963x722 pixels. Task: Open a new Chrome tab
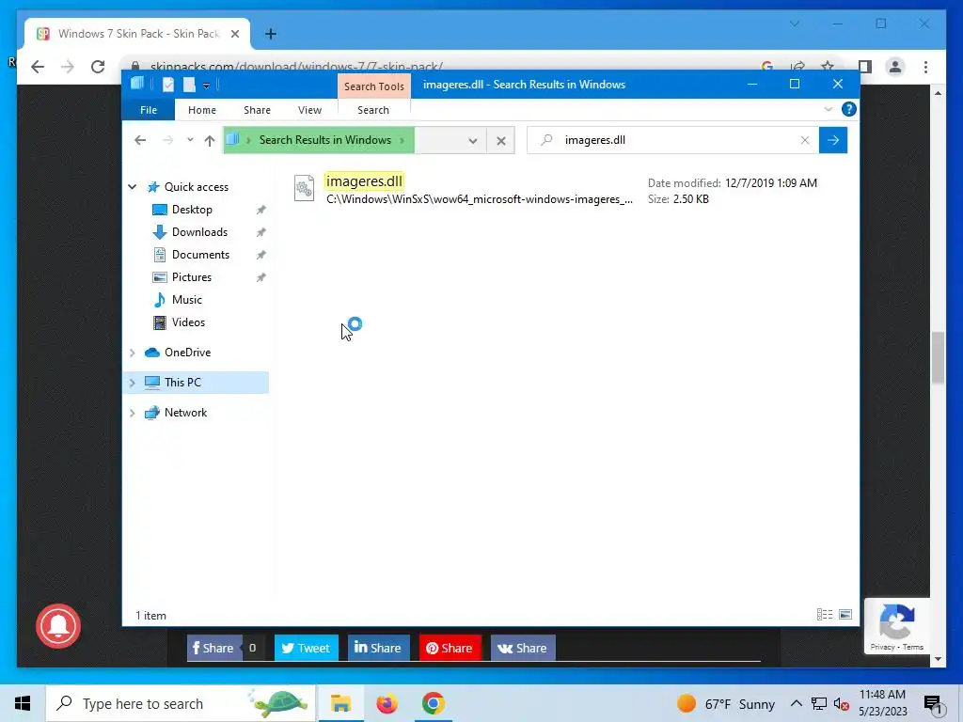coord(271,34)
